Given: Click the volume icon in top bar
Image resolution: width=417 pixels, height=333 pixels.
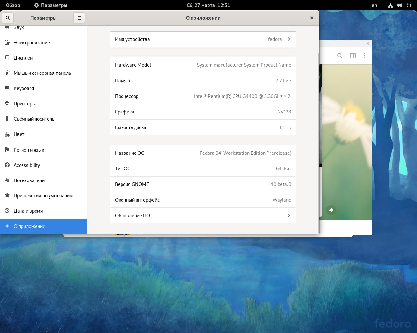Looking at the screenshot, I should (399, 5).
